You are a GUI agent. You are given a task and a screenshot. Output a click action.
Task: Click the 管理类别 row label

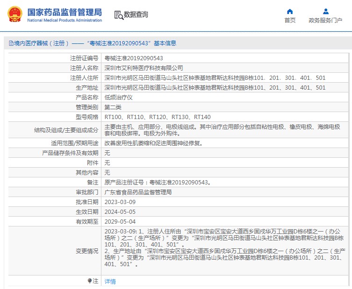pos(87,107)
